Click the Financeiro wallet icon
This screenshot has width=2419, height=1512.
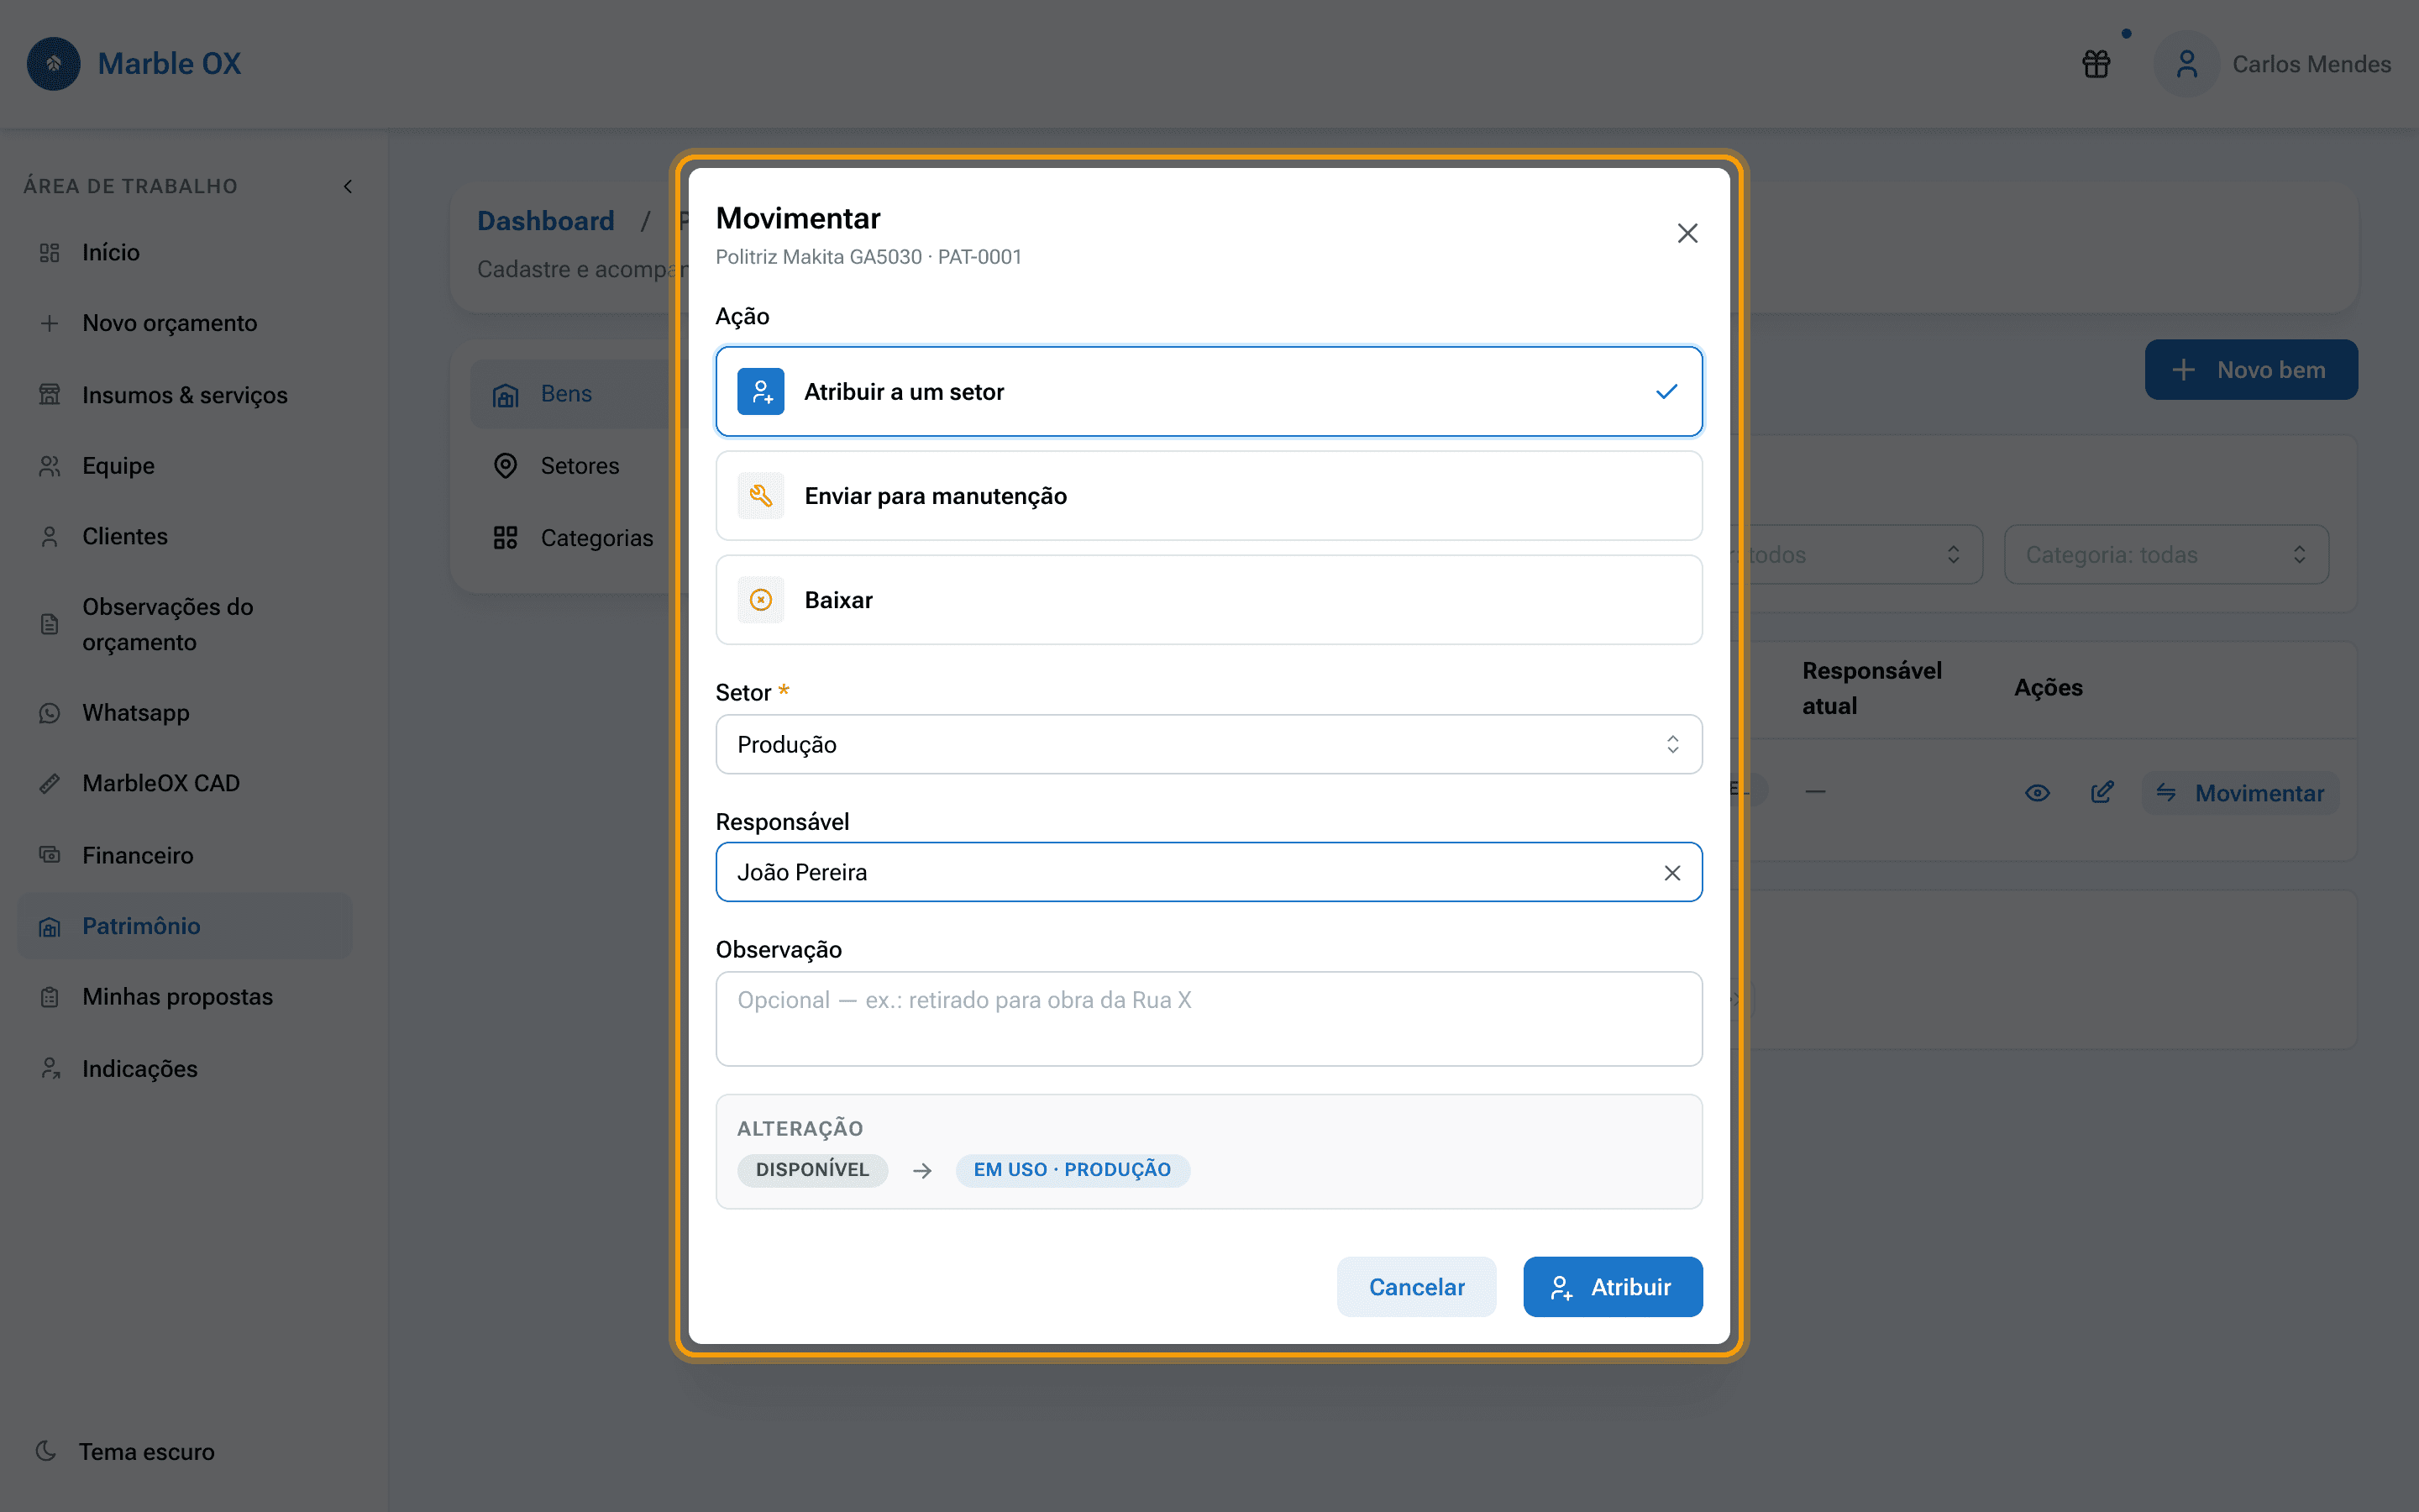click(49, 855)
